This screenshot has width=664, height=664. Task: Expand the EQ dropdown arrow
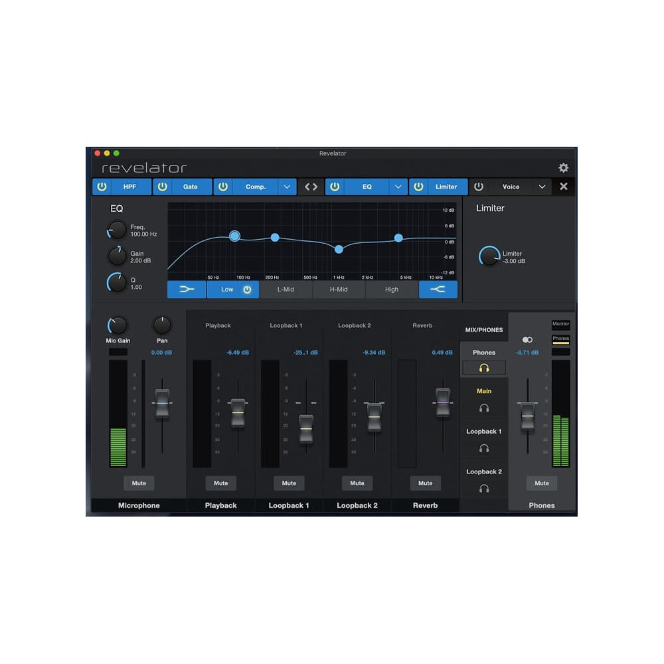(x=398, y=187)
